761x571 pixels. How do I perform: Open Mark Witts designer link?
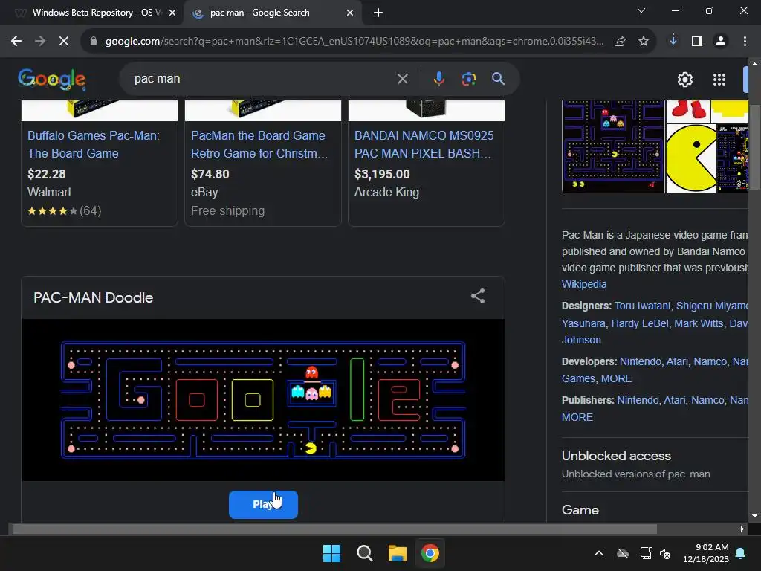tap(699, 323)
